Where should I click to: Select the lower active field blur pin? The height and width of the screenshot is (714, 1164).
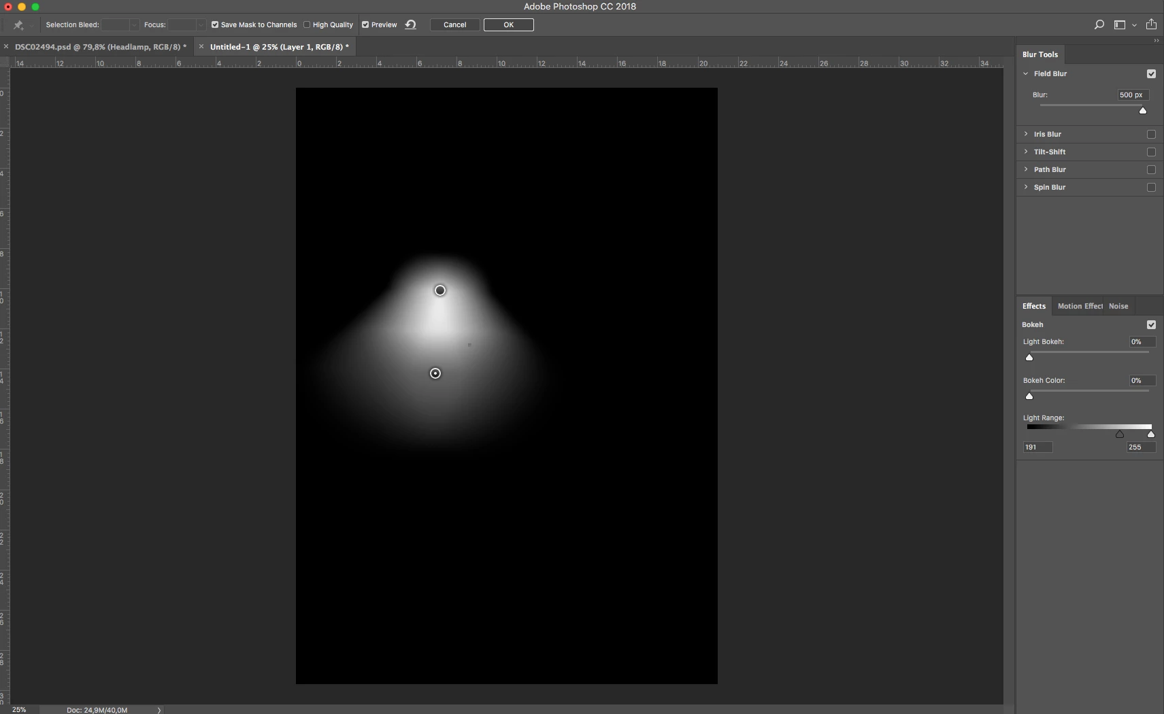pos(435,373)
